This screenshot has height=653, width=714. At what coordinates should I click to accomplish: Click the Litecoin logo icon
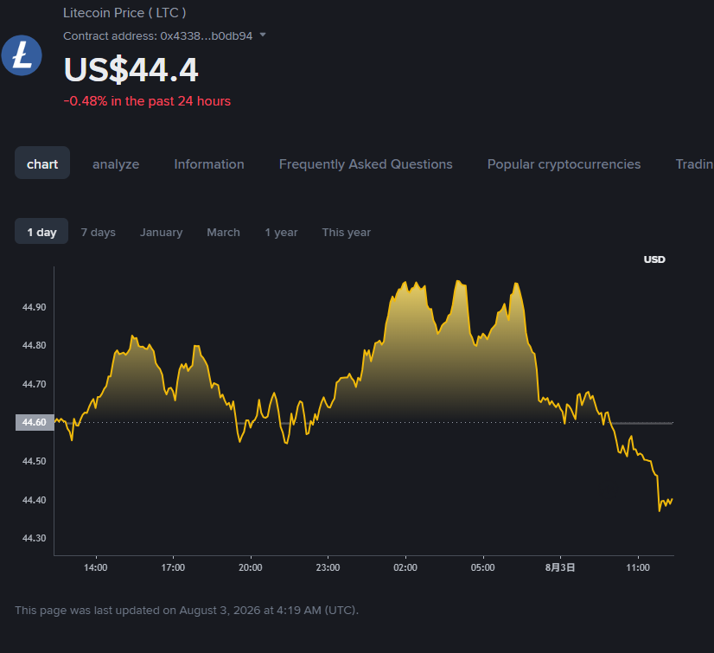click(x=22, y=55)
